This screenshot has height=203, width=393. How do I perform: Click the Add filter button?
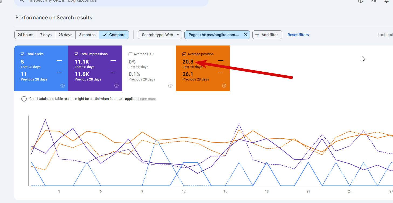(x=267, y=35)
